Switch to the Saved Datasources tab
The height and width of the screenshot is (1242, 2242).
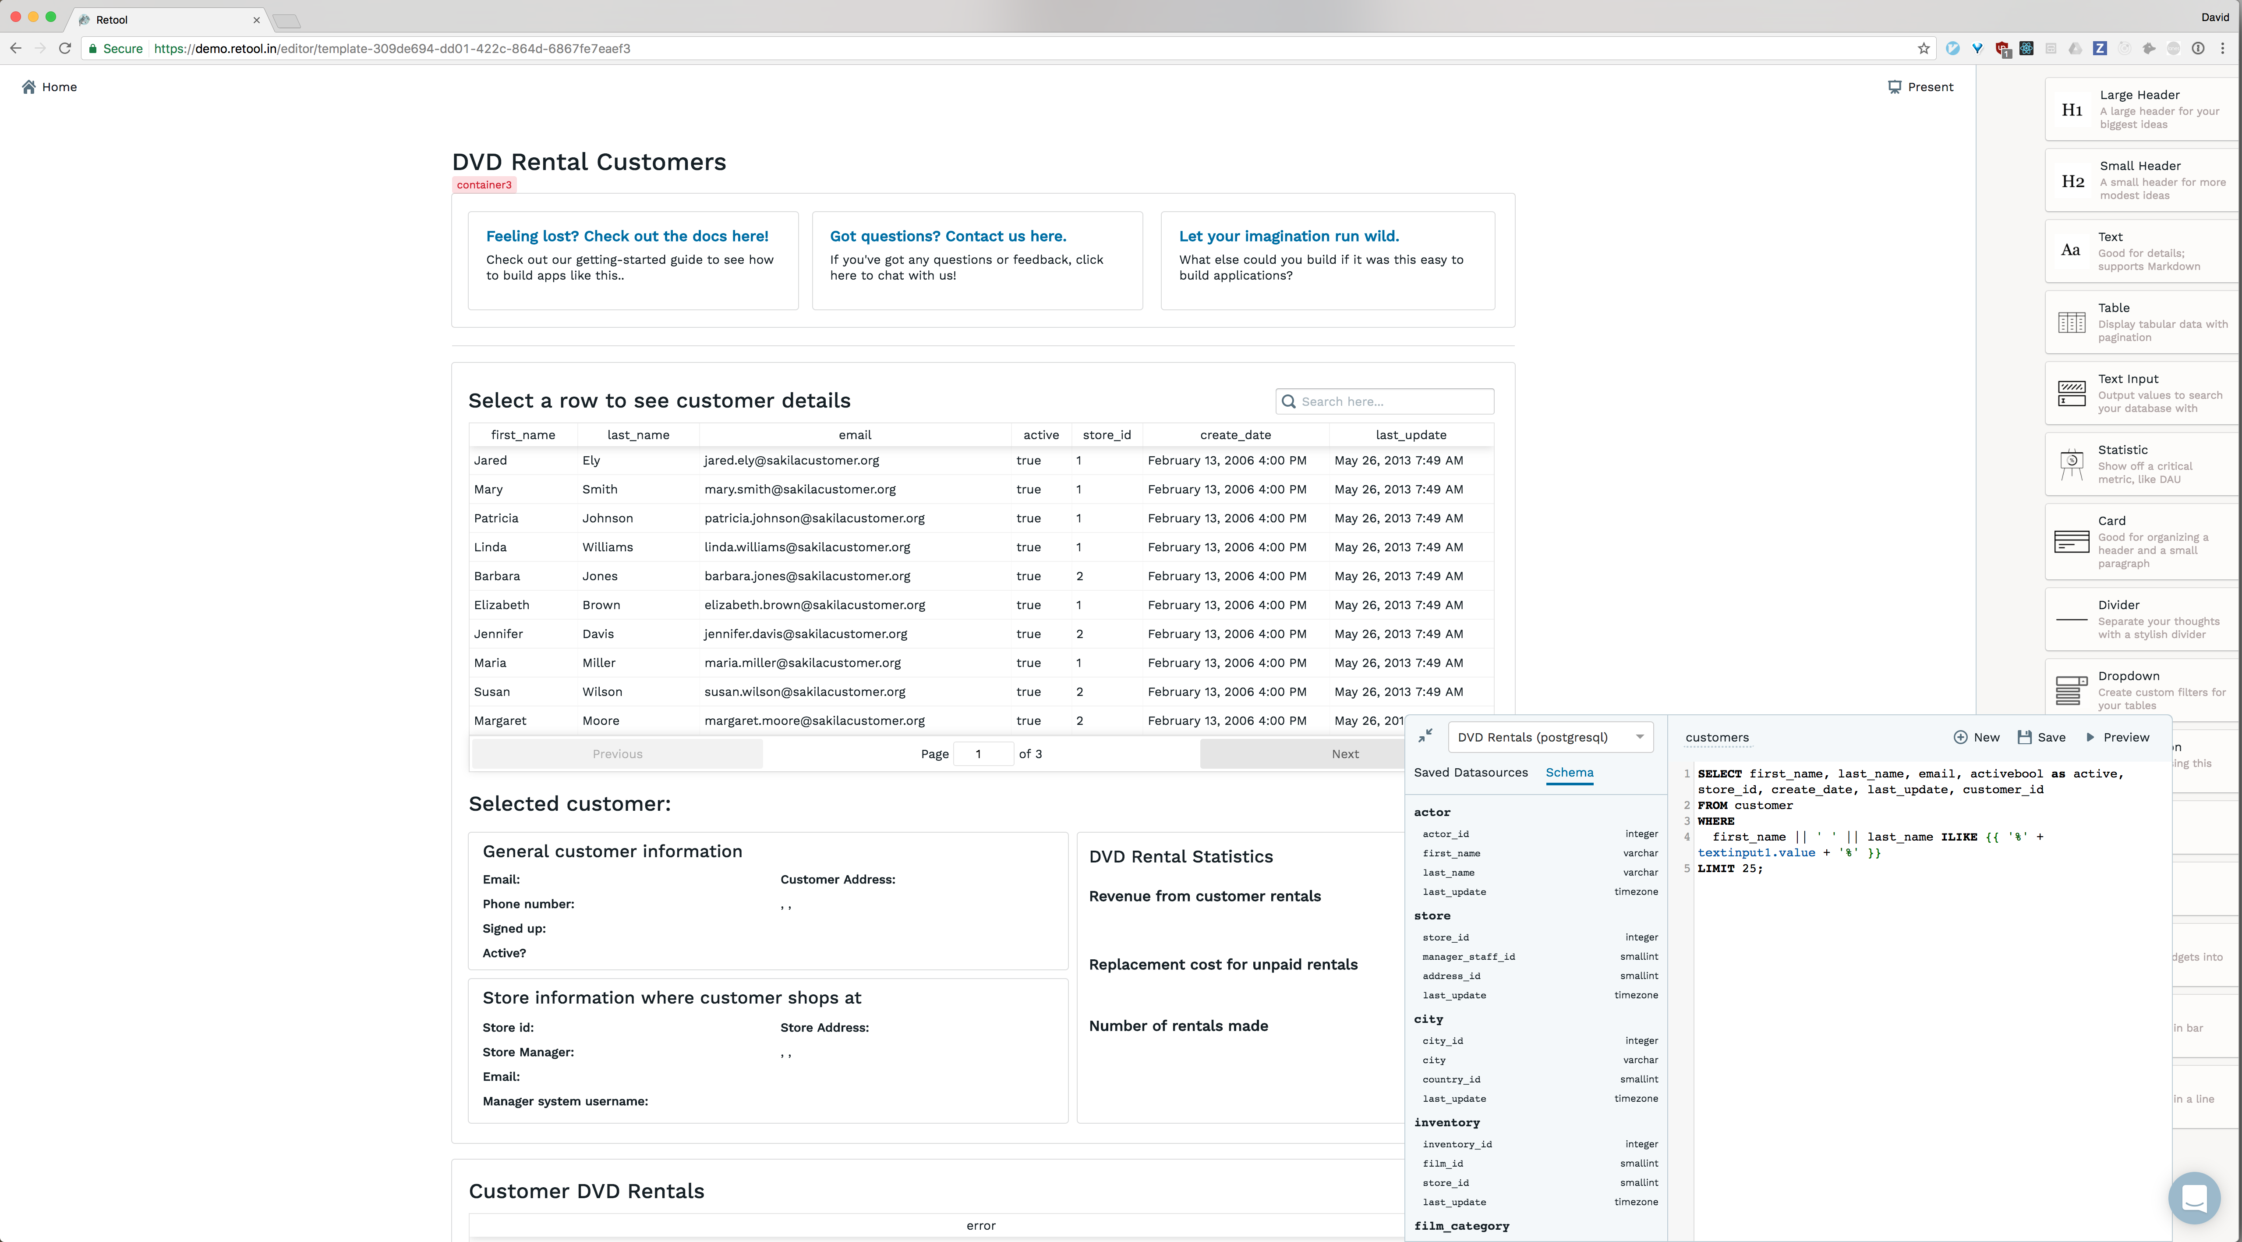point(1470,773)
